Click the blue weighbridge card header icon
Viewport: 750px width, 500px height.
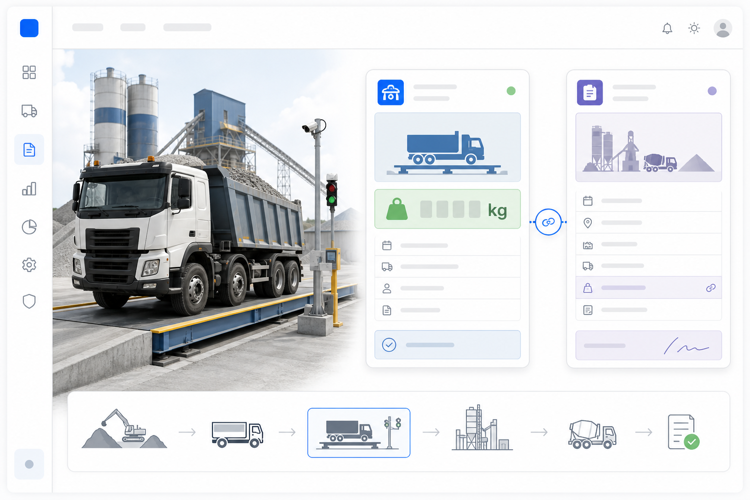point(391,92)
